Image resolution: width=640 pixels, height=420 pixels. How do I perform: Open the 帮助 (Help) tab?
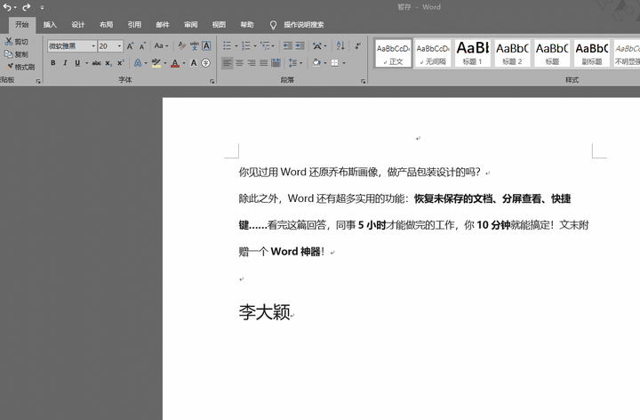coord(247,25)
